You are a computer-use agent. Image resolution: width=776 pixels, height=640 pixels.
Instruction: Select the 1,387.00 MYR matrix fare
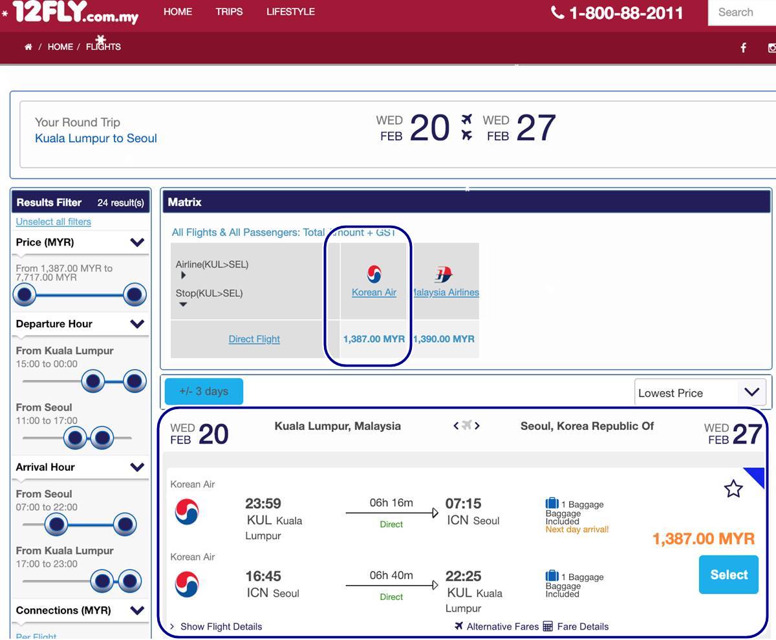(374, 339)
